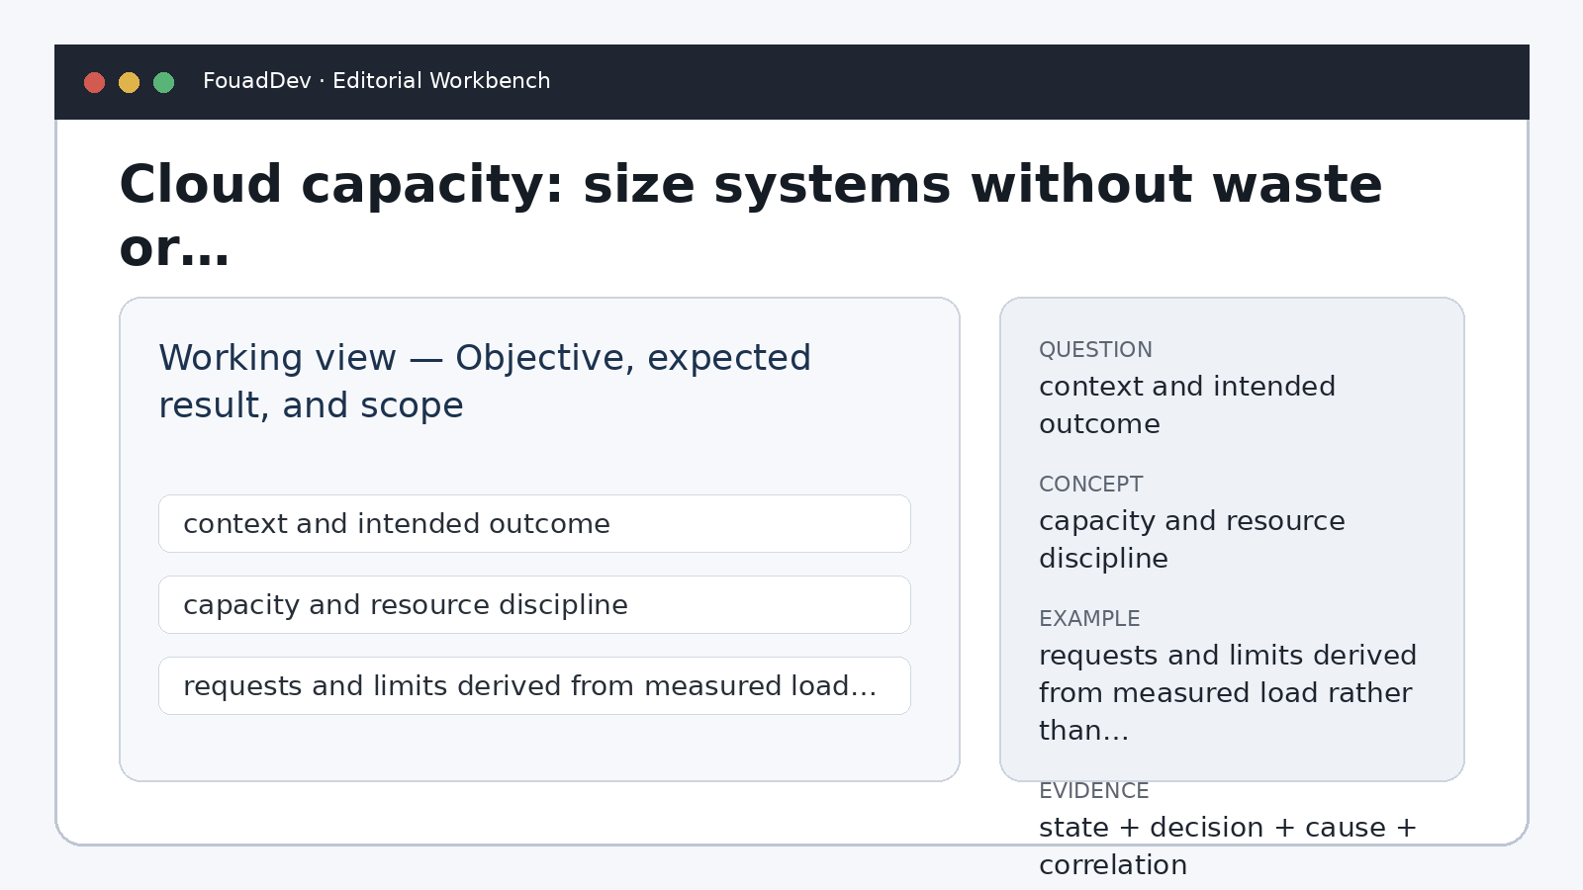This screenshot has height=890, width=1583.
Task: Click the yellow minimize window dot
Action: 129,82
